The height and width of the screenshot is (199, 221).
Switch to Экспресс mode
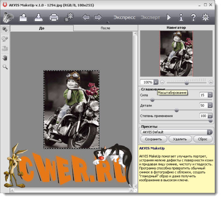coord(124,17)
